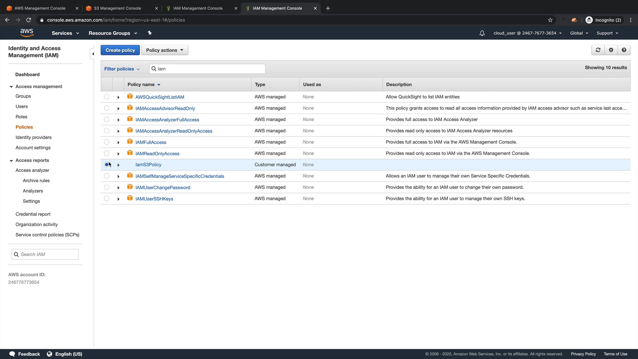The image size is (638, 359).
Task: Click the refresh policies icon
Action: click(x=598, y=50)
